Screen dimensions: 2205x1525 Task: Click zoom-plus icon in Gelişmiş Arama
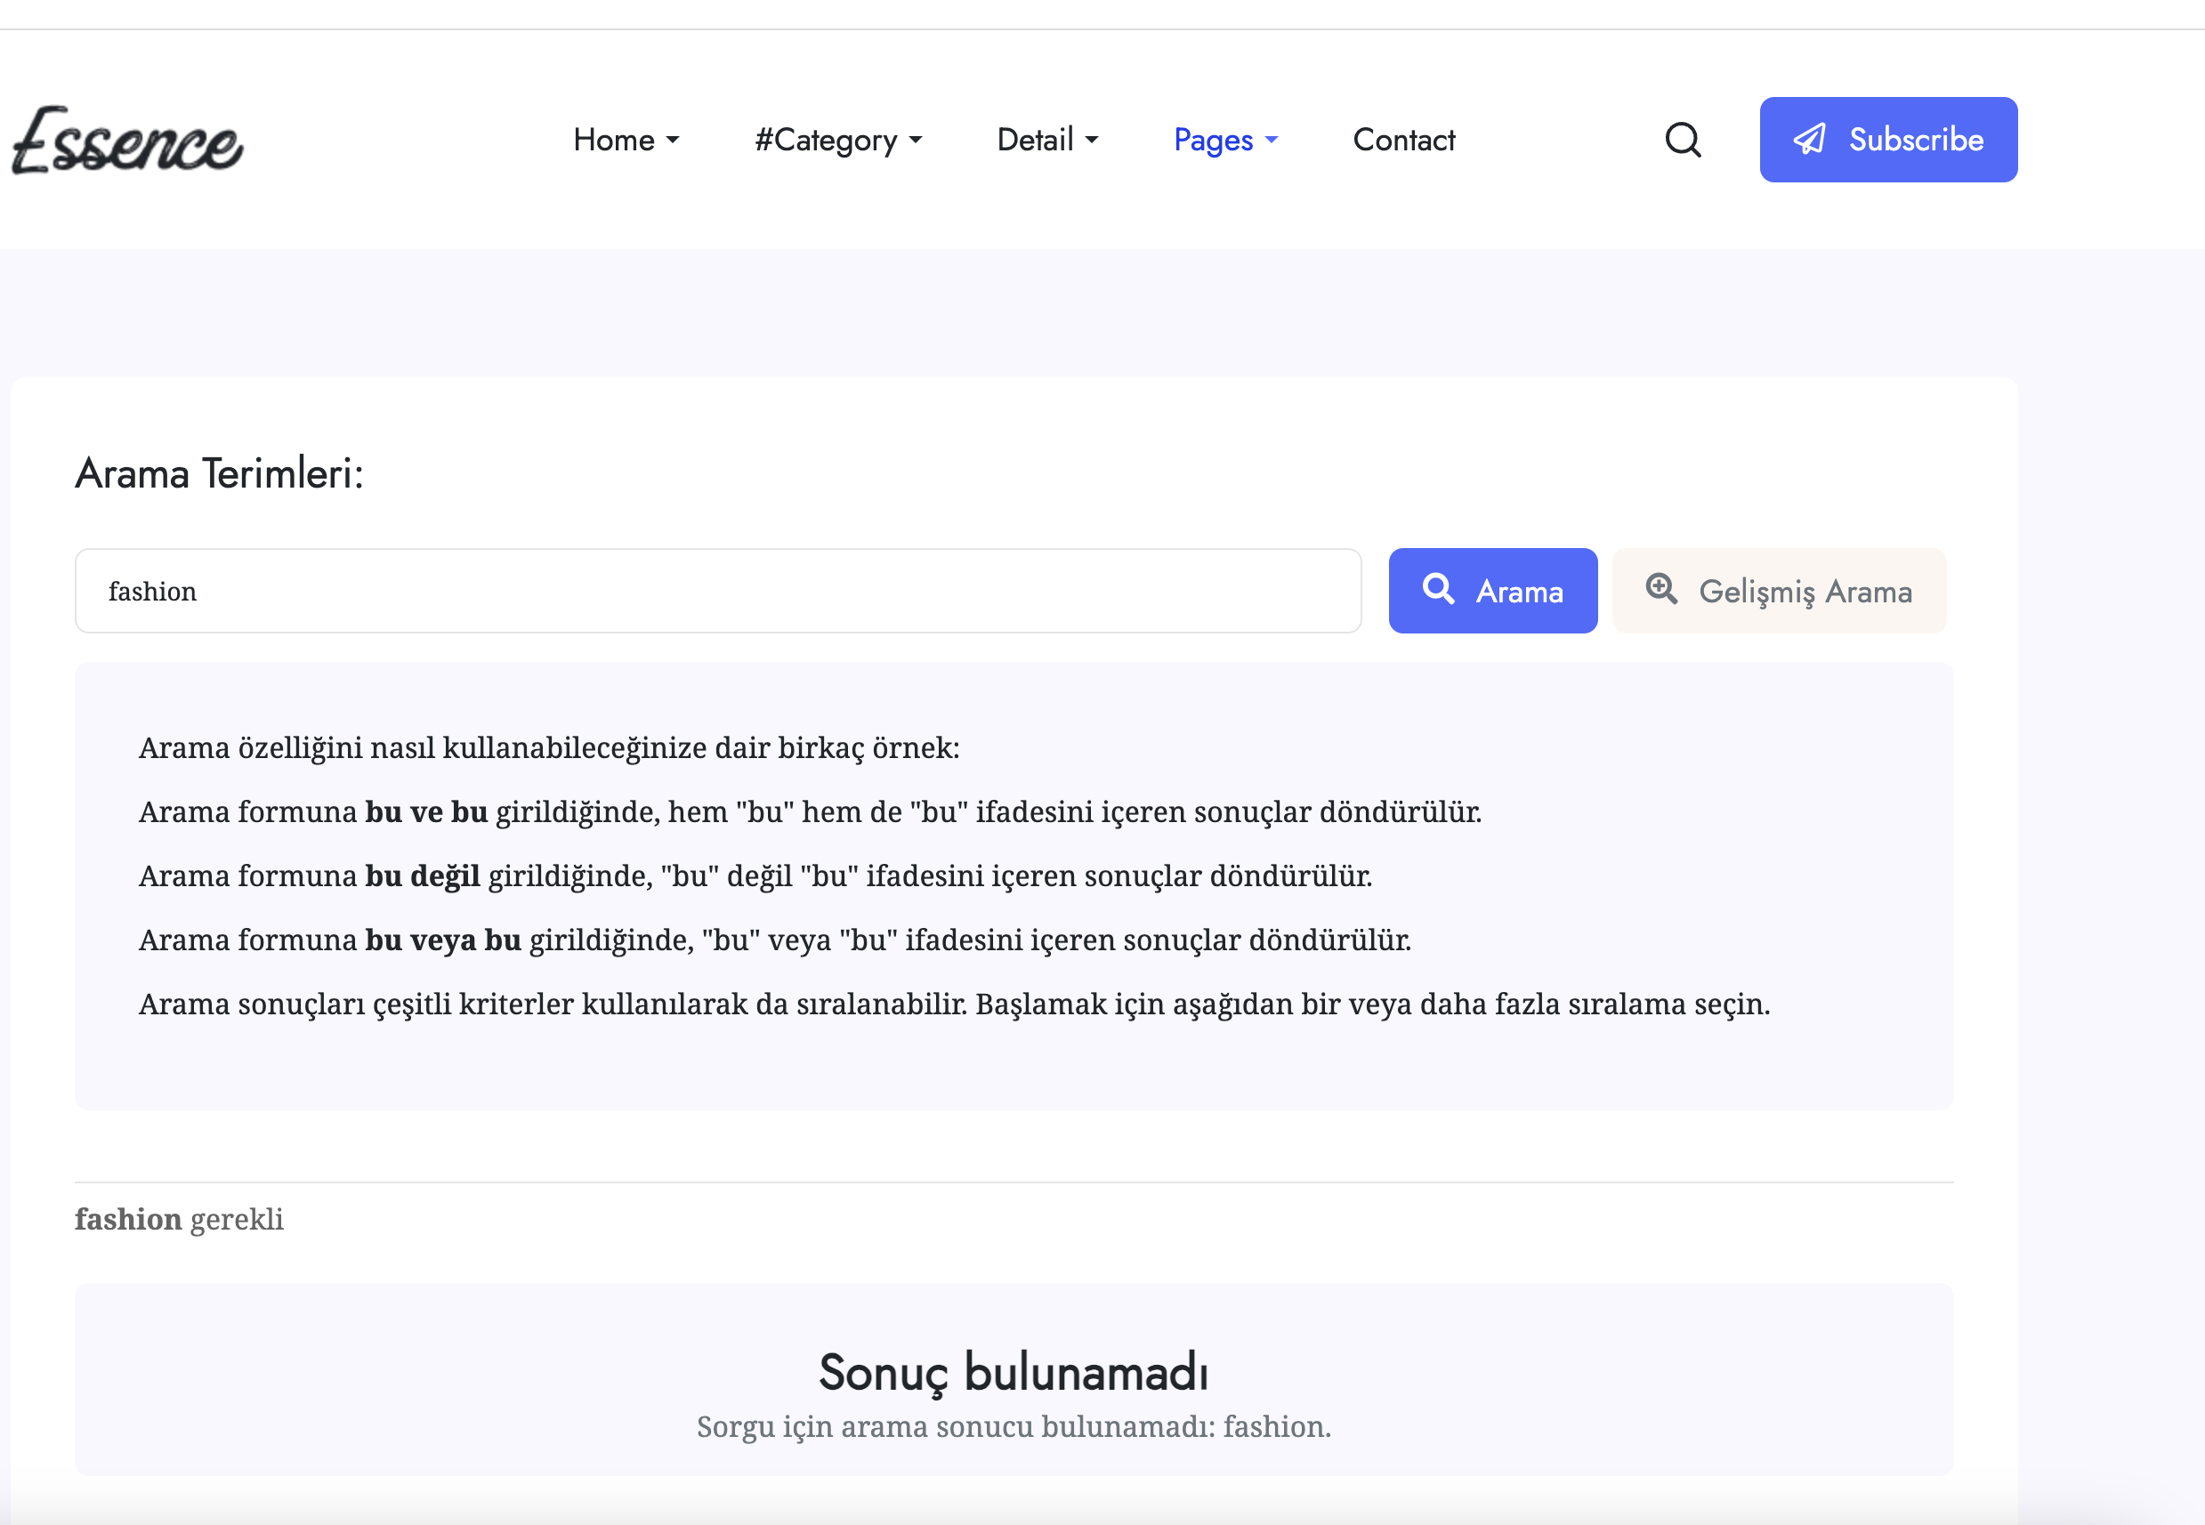[x=1661, y=589]
